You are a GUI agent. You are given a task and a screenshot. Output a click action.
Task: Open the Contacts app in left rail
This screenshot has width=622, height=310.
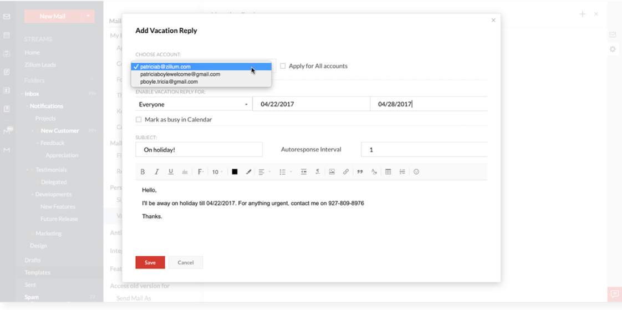coord(7,90)
